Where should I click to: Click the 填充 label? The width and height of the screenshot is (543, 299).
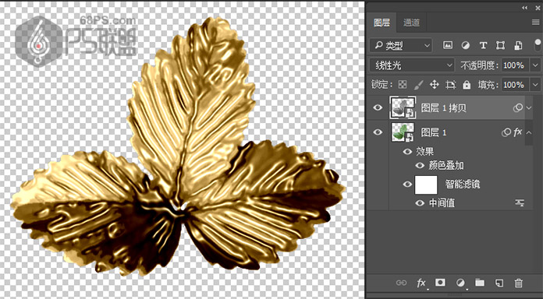[488, 85]
